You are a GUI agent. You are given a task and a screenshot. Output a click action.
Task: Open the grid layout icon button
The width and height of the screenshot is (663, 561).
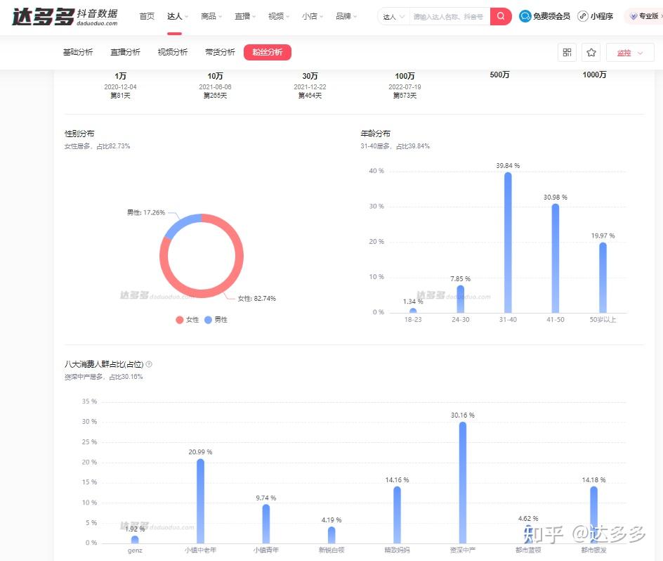[567, 53]
